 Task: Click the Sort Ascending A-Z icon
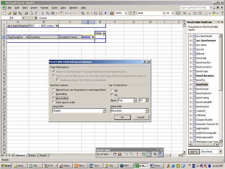pyautogui.click(x=95, y=13)
